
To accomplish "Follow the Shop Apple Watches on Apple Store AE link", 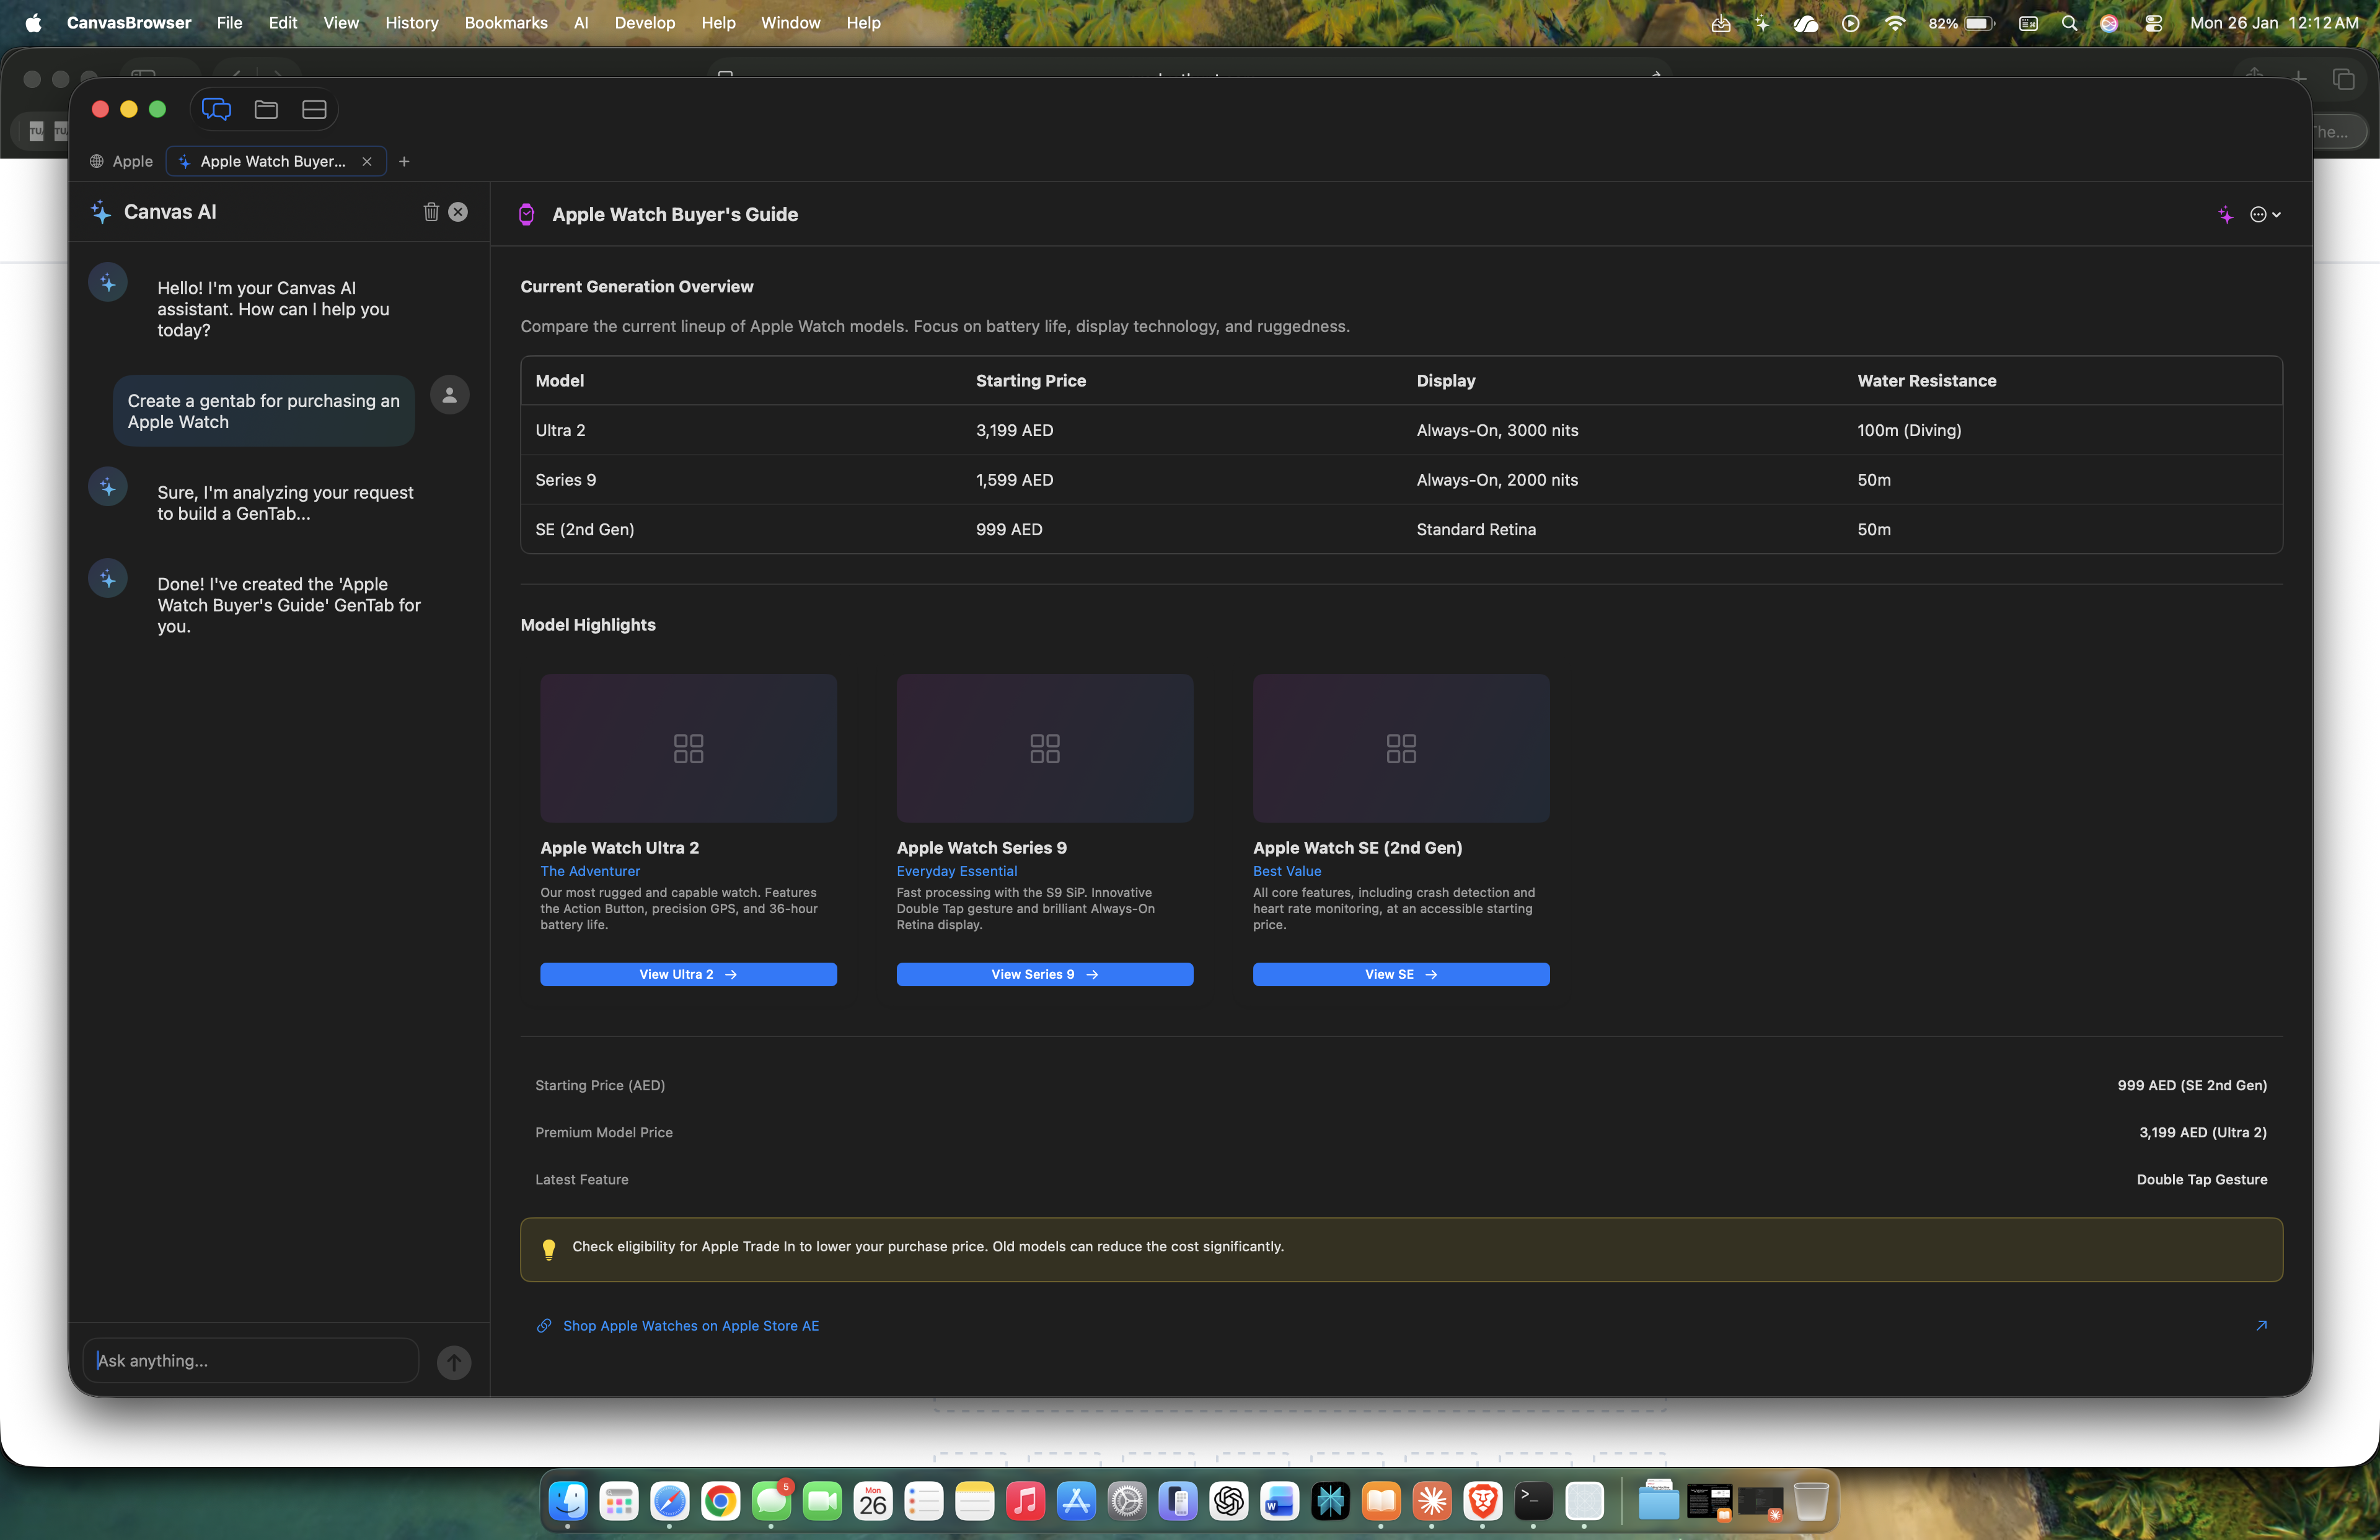I will coord(689,1326).
